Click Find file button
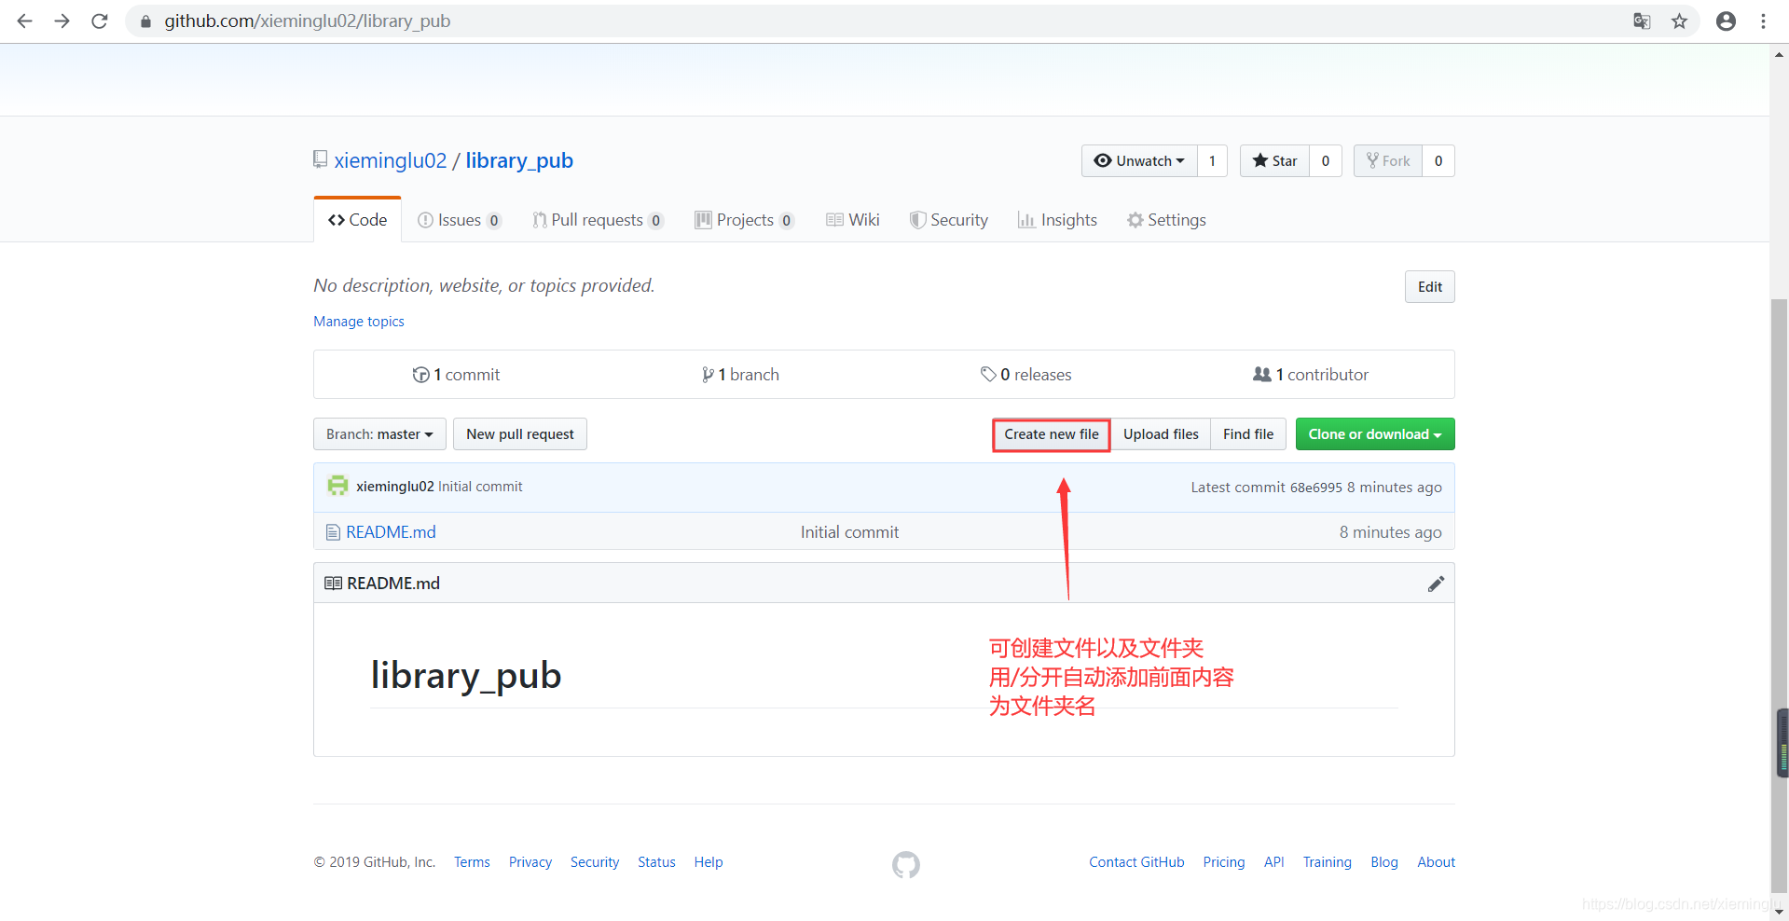The width and height of the screenshot is (1789, 921). (1248, 434)
